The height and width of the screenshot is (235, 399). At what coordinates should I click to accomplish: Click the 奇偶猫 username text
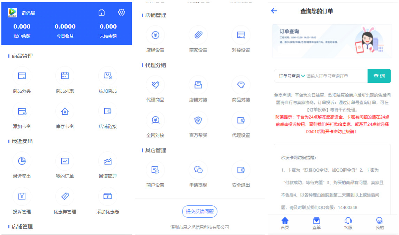(x=29, y=13)
